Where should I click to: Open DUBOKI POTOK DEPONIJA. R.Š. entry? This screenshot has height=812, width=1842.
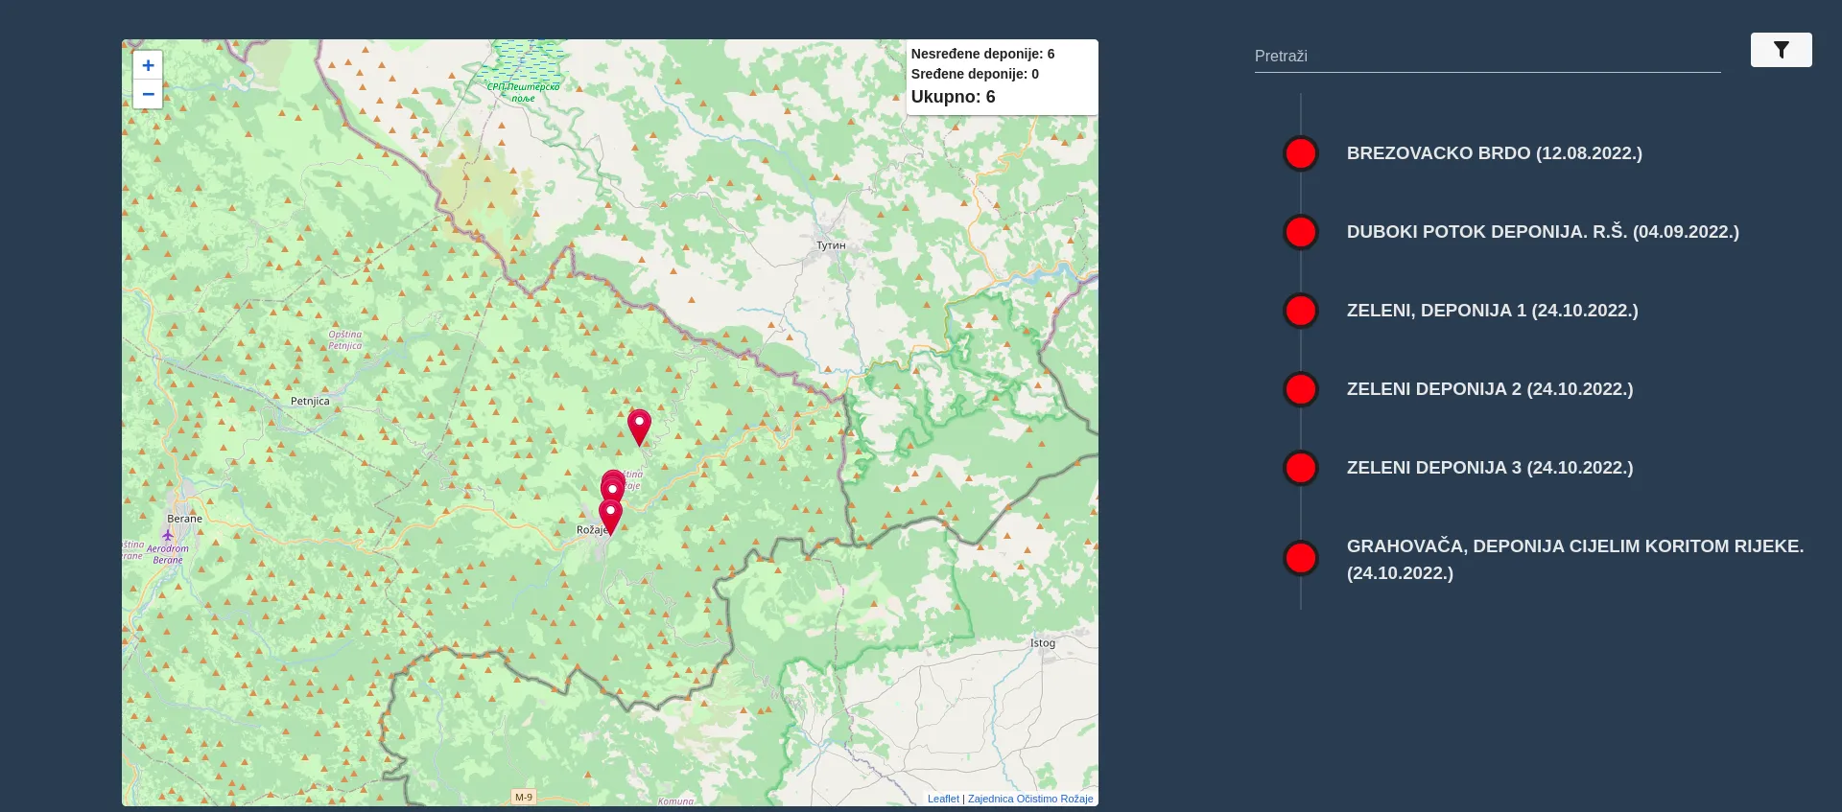point(1542,232)
